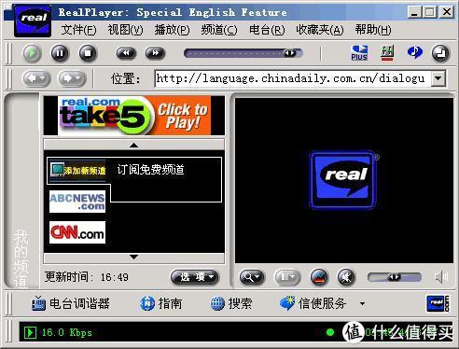
Task: Open the 播放(P) menu
Action: coord(172,30)
